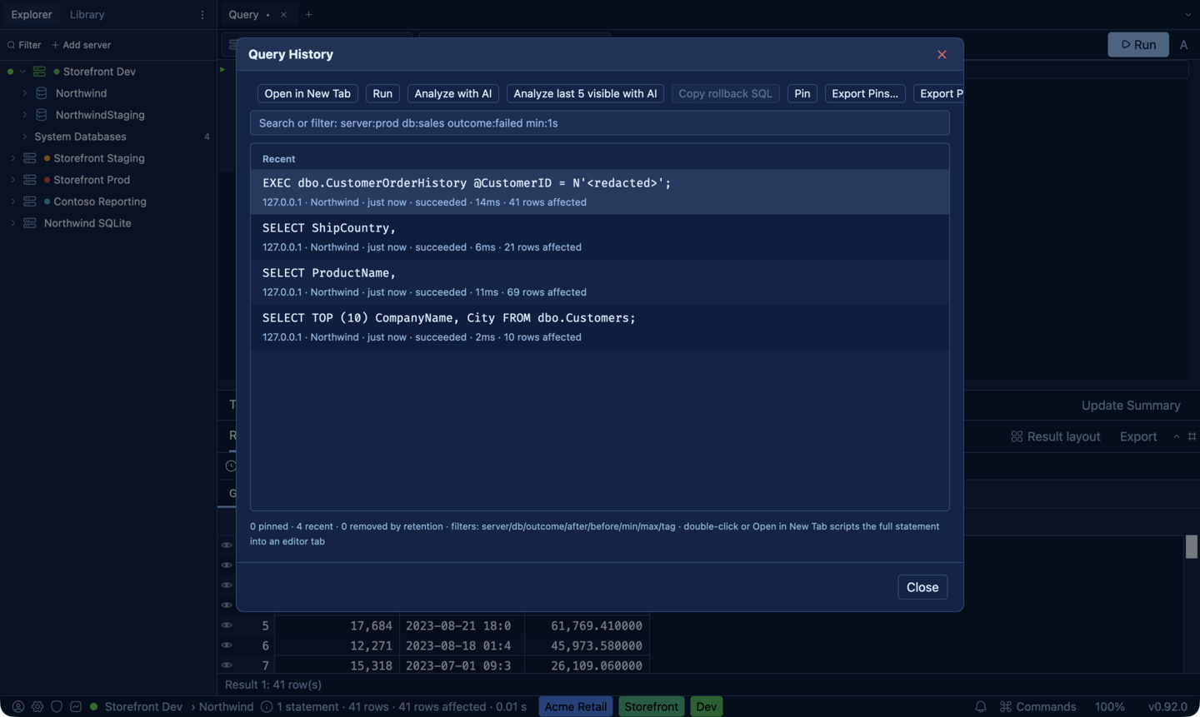Switch to the Explorer tab

pos(32,15)
